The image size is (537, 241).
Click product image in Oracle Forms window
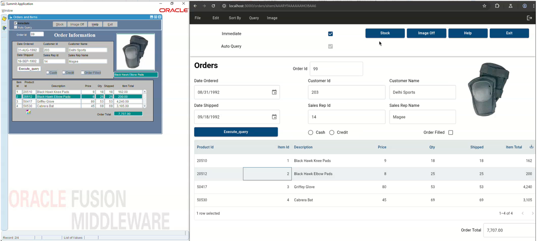(x=136, y=52)
